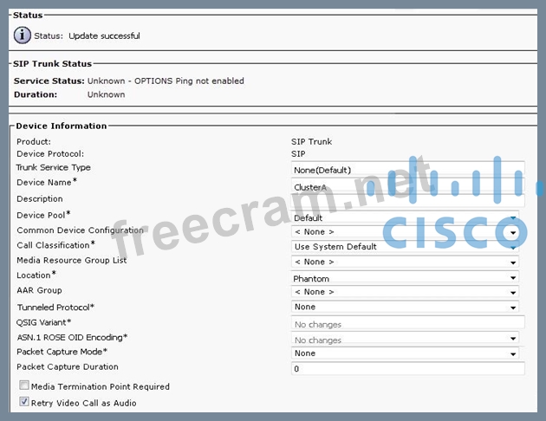Click the Packet Capture Duration field
This screenshot has height=421, width=546.
(407, 369)
